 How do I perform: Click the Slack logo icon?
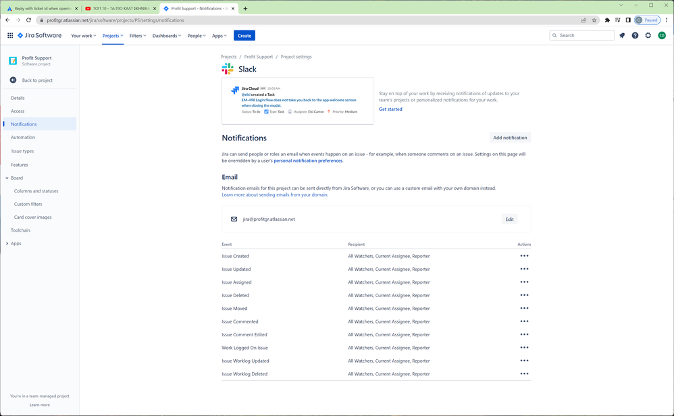228,69
